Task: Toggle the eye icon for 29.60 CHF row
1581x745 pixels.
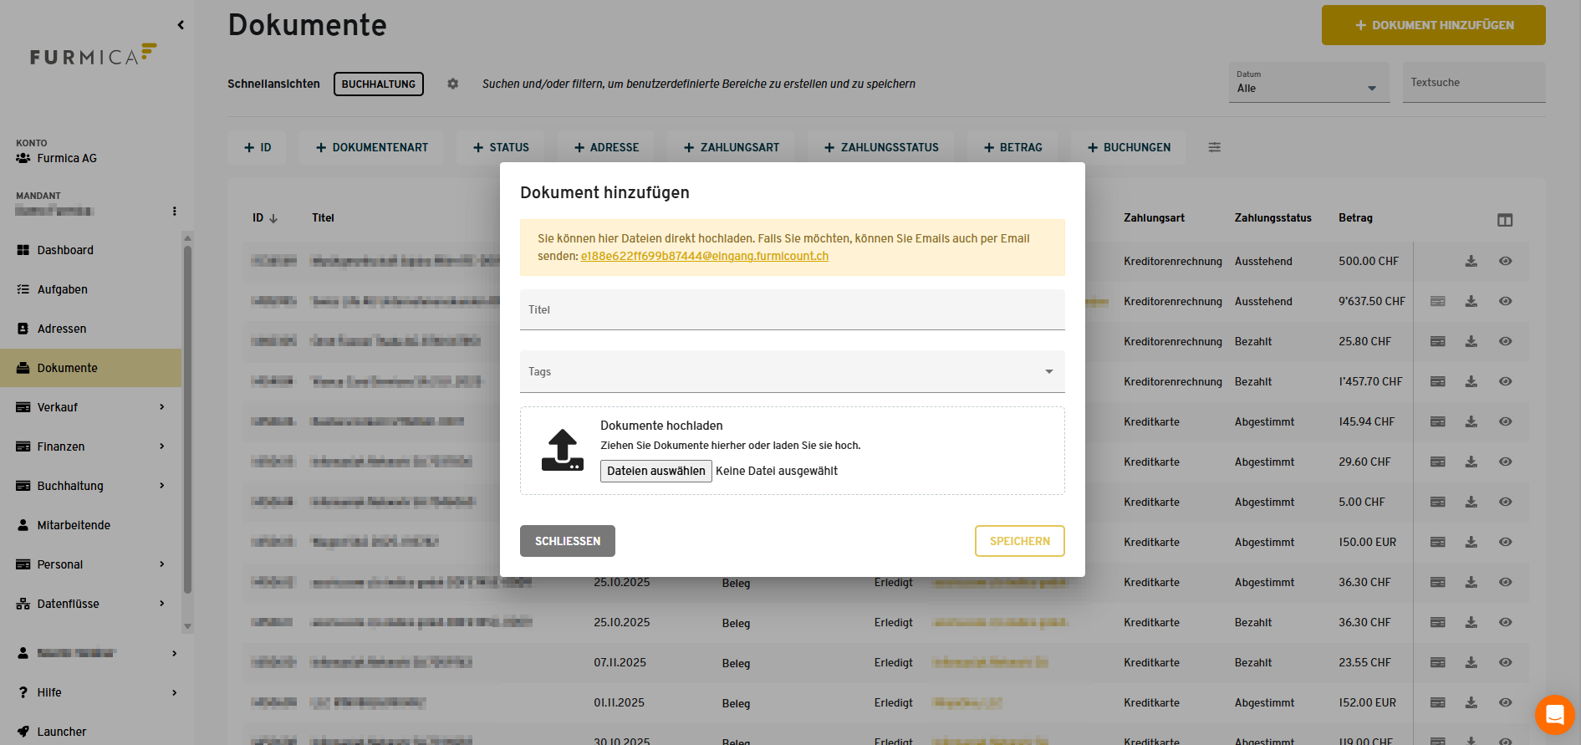Action: [1505, 462]
